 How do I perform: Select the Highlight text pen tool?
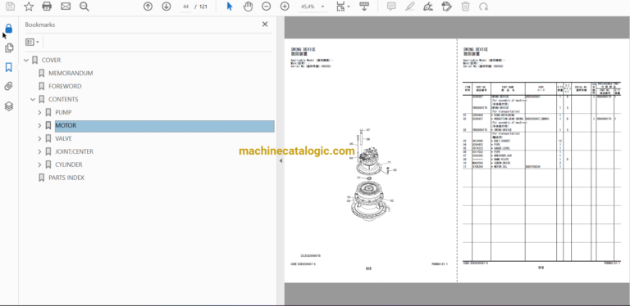tap(410, 7)
